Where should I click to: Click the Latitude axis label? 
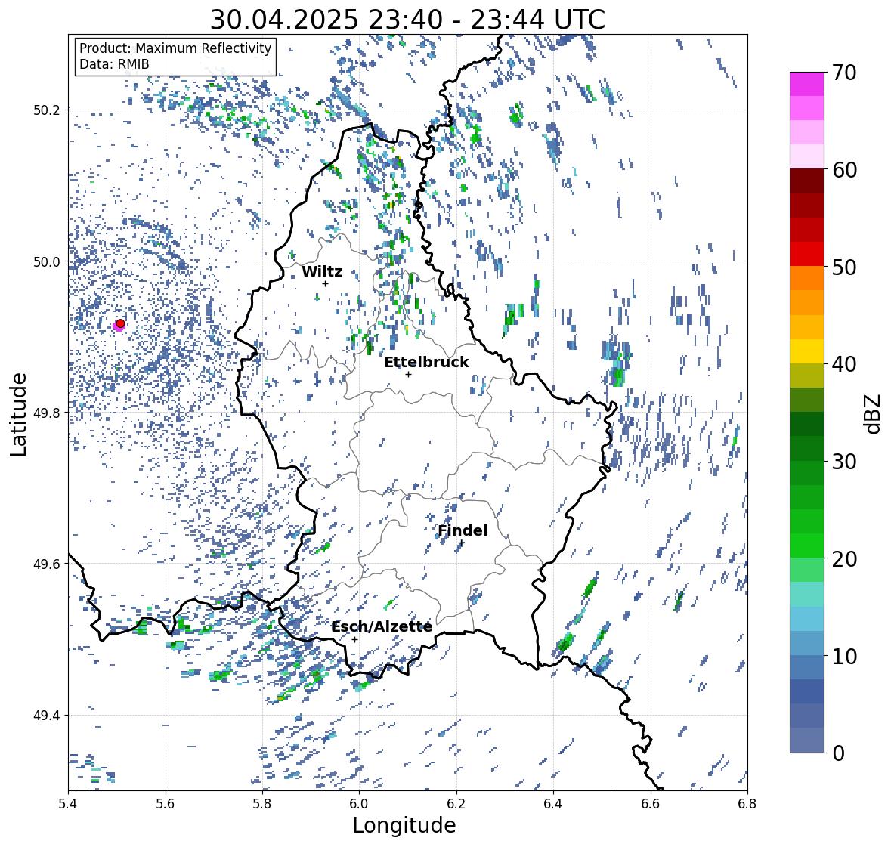coord(18,414)
